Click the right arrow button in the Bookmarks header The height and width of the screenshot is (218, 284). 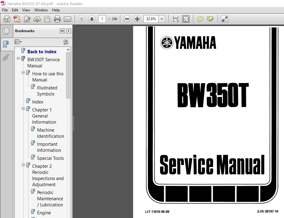click(x=69, y=31)
